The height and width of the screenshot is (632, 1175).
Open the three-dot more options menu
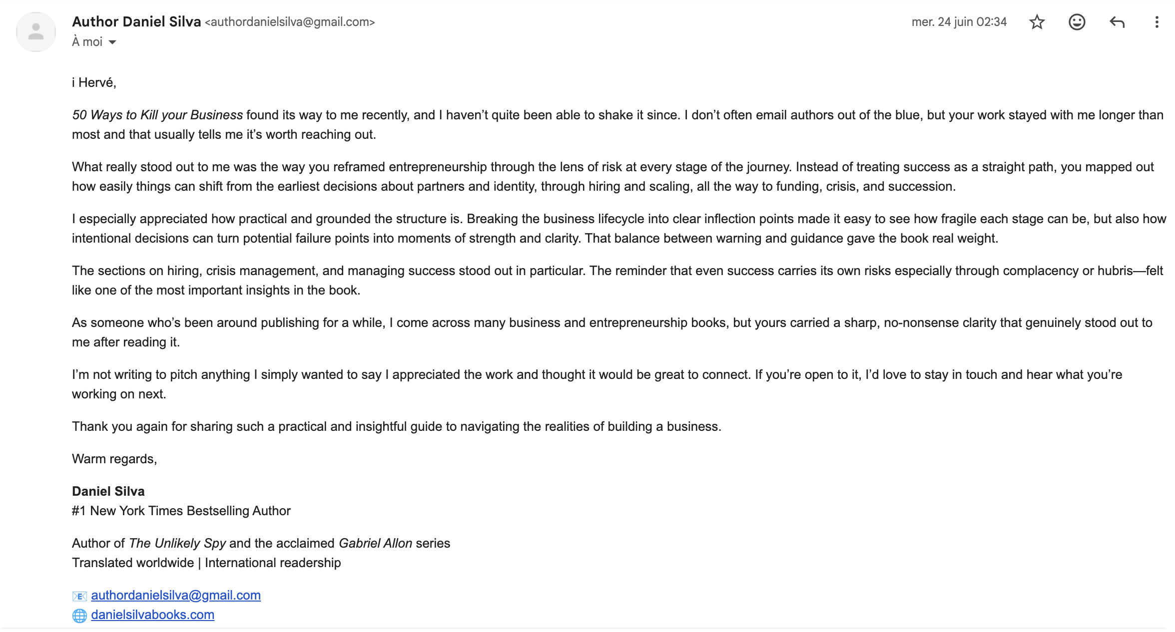[x=1157, y=22]
